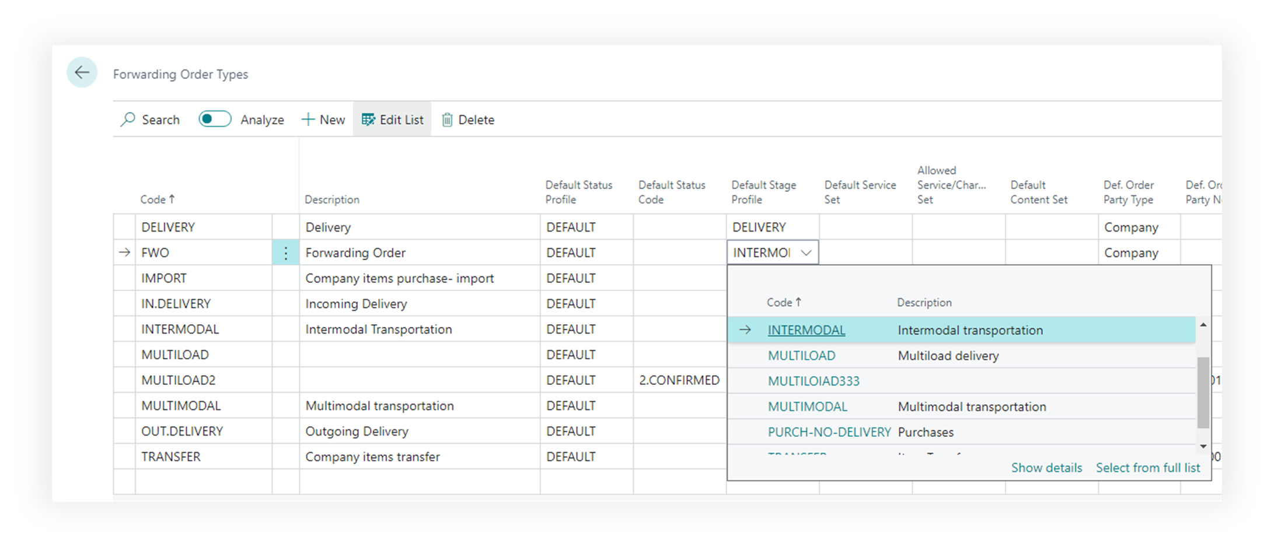Viewport: 1281px width, 547px height.
Task: Click the Default Status Profile column header
Action: click(x=578, y=192)
